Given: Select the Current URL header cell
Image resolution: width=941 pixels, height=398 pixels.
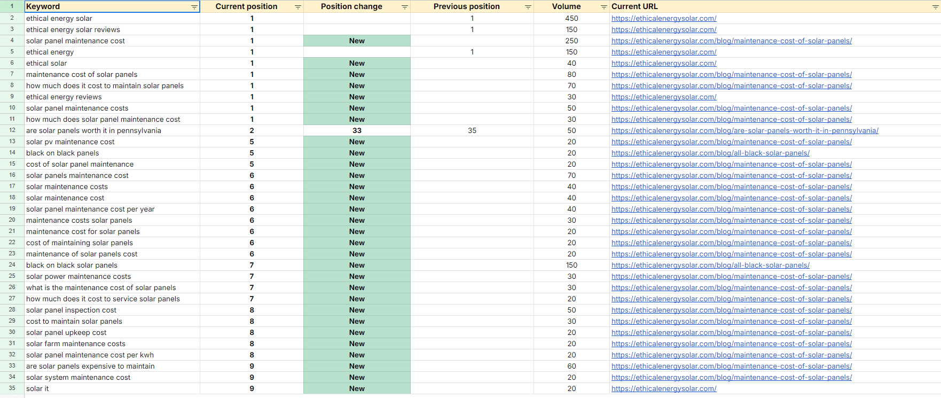Looking at the screenshot, I should (775, 6).
